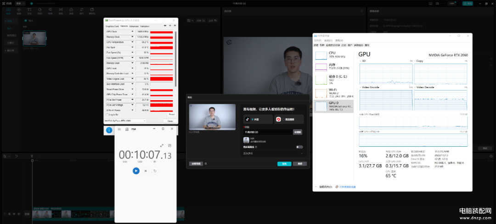The width and height of the screenshot is (496, 224).
Task: Open GPU selection dropdown in GPU-Z
Action: click(x=125, y=121)
